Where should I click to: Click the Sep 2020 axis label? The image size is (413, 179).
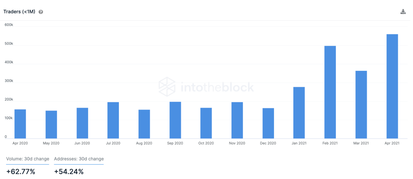pos(175,143)
